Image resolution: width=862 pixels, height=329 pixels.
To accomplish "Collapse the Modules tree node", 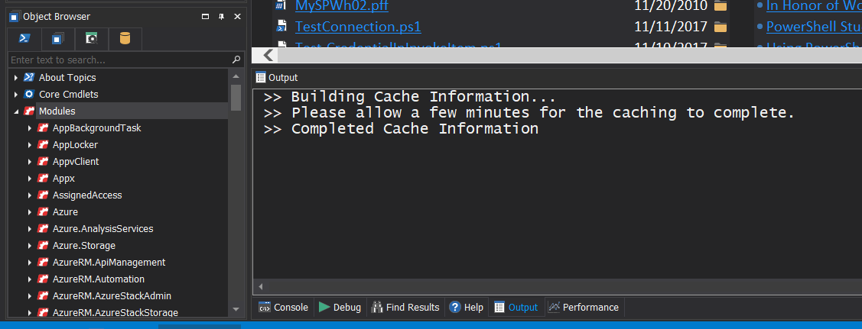I will click(16, 111).
